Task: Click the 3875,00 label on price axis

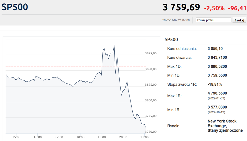Action: [x=151, y=53]
